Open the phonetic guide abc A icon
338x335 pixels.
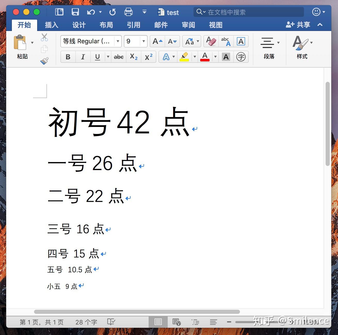pyautogui.click(x=226, y=41)
